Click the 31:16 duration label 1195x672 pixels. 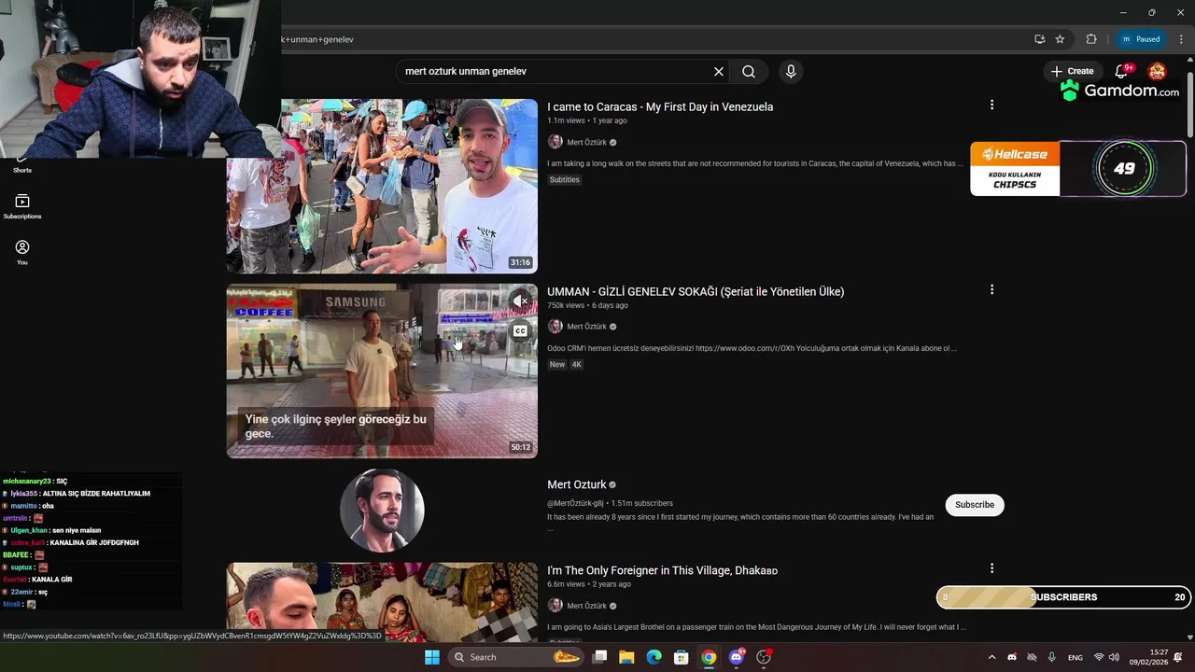click(x=520, y=262)
